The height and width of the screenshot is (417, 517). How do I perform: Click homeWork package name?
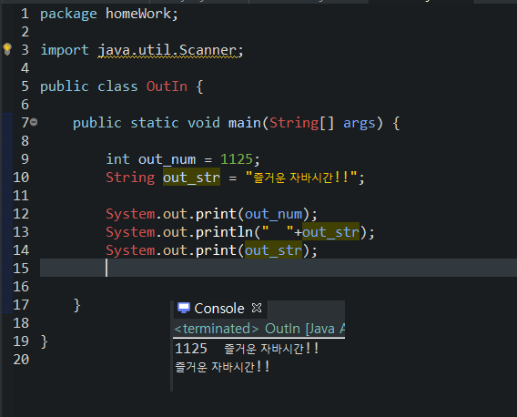click(137, 14)
